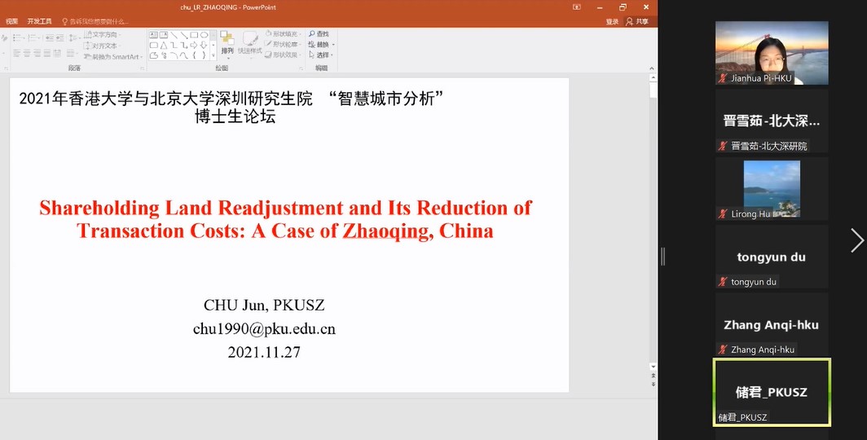Click 登录 sign in link
This screenshot has width=867, height=440.
coord(612,21)
